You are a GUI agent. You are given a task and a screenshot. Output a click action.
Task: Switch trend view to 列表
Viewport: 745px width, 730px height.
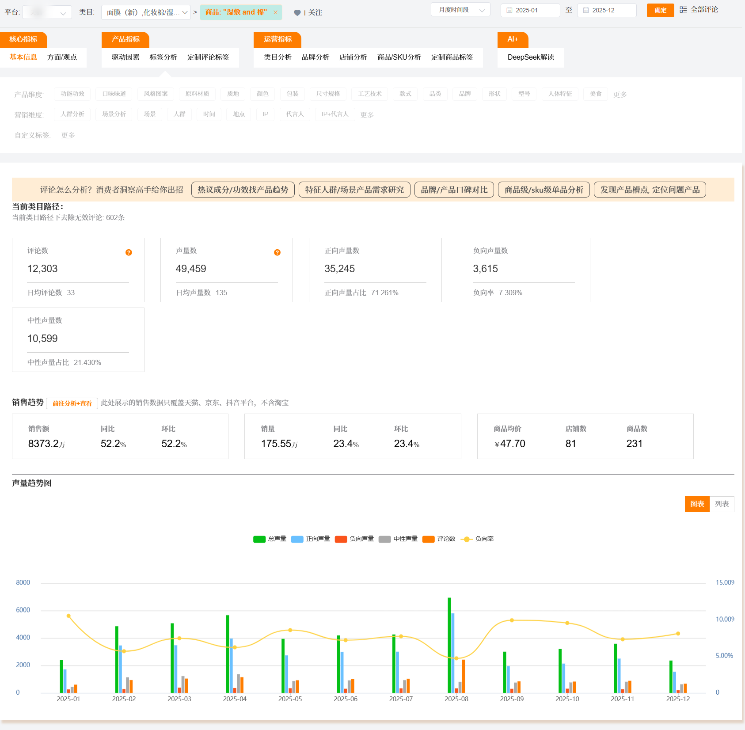722,504
